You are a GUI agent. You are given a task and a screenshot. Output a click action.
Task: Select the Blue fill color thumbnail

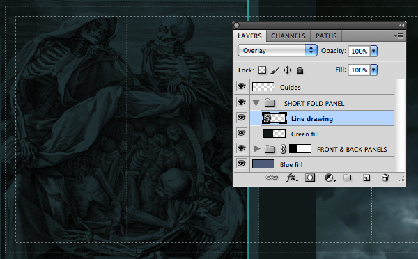click(263, 164)
